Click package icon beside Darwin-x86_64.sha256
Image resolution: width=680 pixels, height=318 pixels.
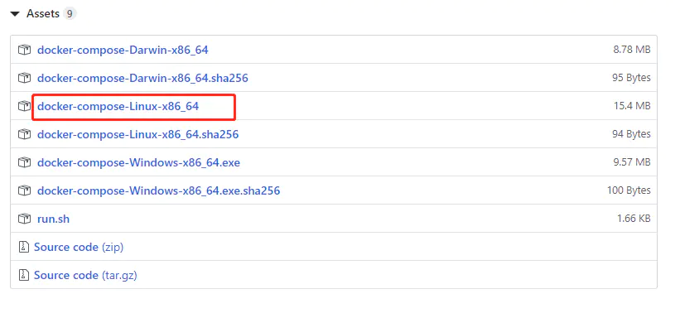pyautogui.click(x=24, y=78)
